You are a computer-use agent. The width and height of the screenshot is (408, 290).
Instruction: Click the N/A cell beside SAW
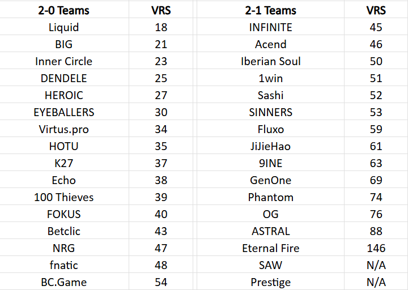(376, 265)
